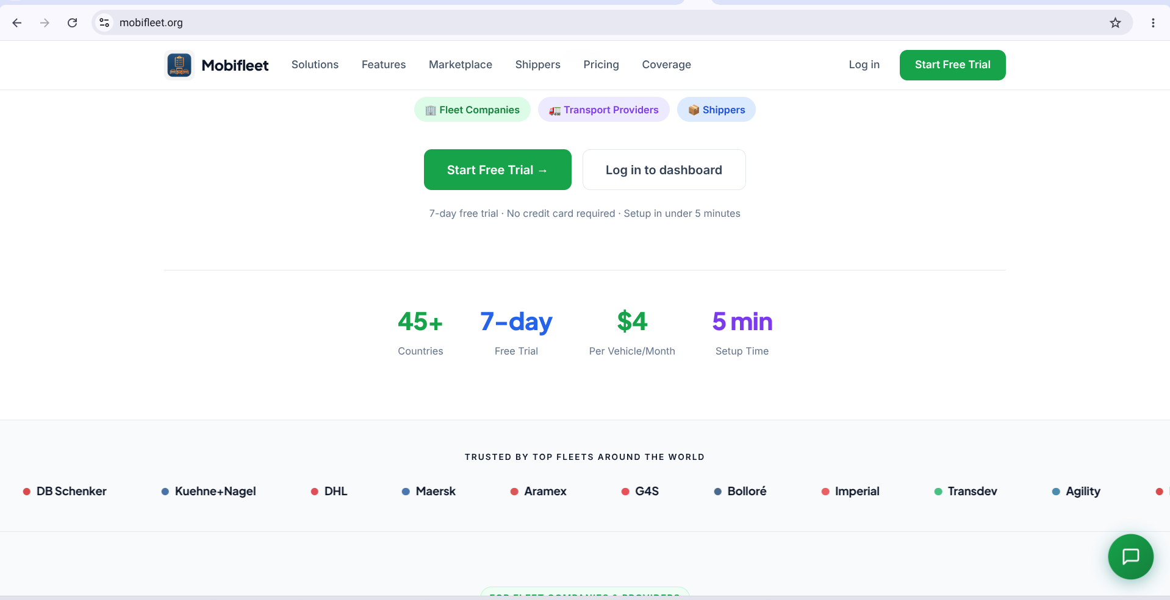Open the chat widget bubble
This screenshot has height=600, width=1170.
(x=1130, y=556)
